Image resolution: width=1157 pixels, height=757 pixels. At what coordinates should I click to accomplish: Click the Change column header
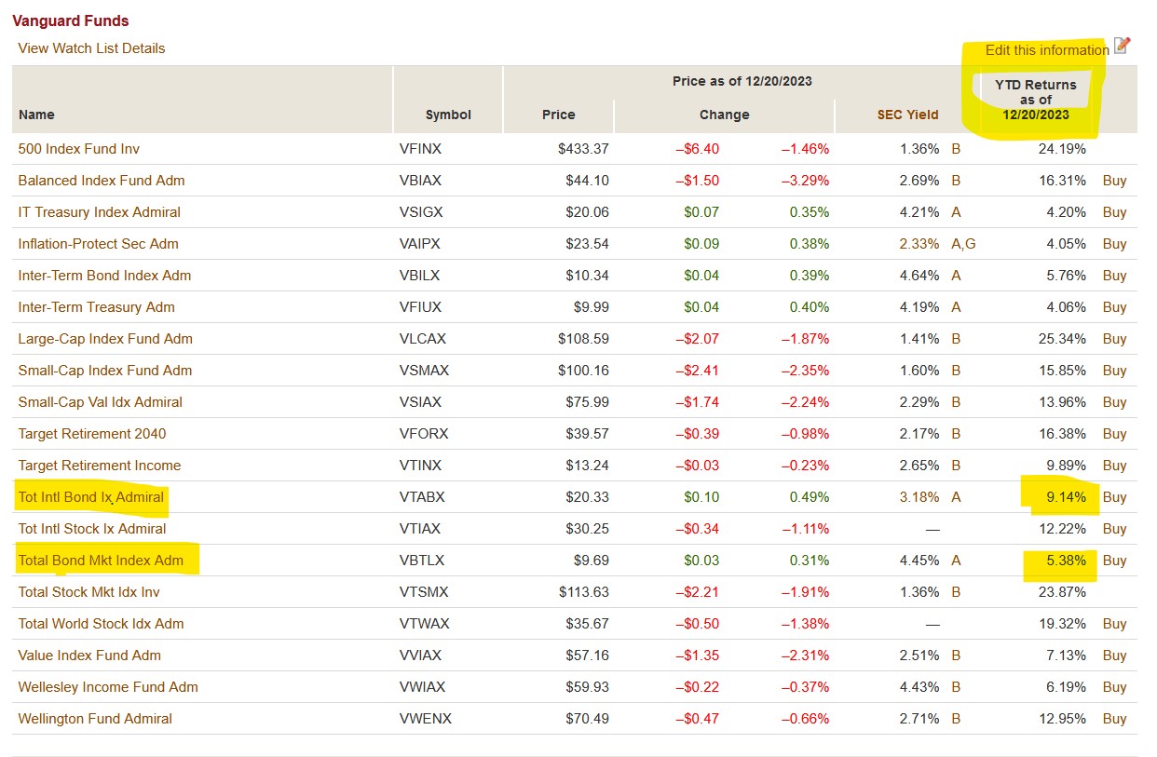[x=724, y=115]
